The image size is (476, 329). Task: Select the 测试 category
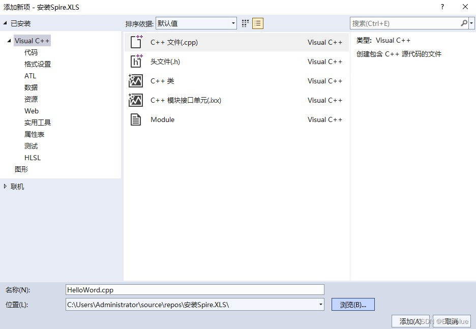point(31,146)
